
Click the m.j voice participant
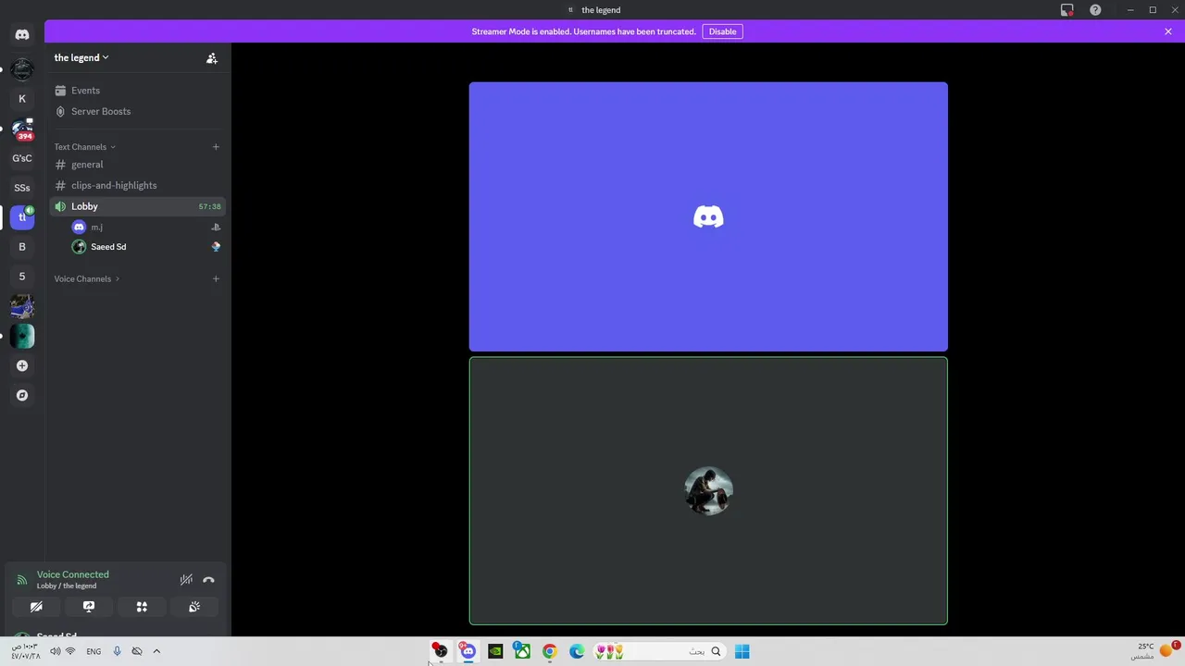point(146,227)
